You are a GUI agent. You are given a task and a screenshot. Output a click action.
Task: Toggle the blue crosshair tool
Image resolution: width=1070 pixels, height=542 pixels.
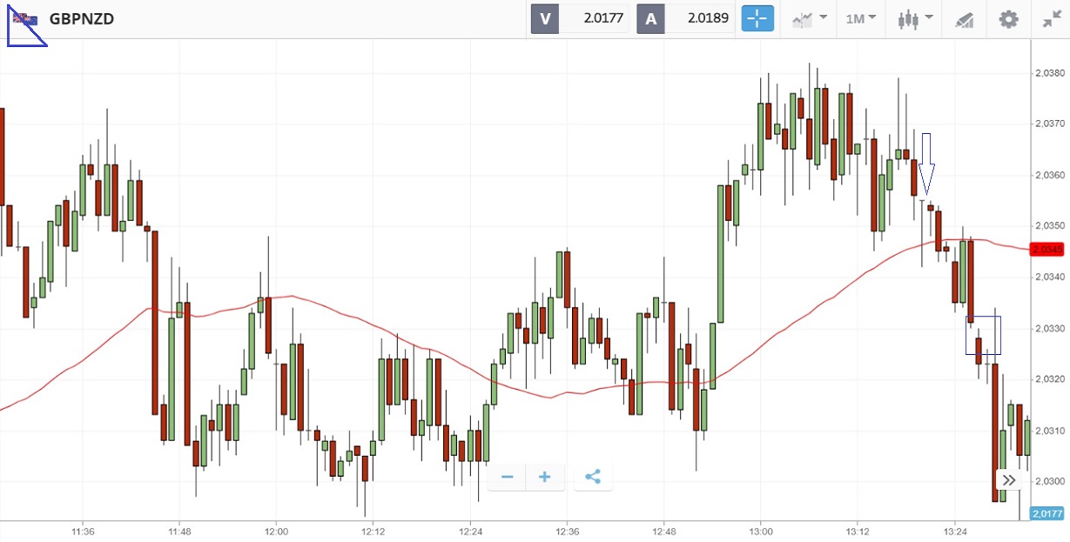[757, 18]
